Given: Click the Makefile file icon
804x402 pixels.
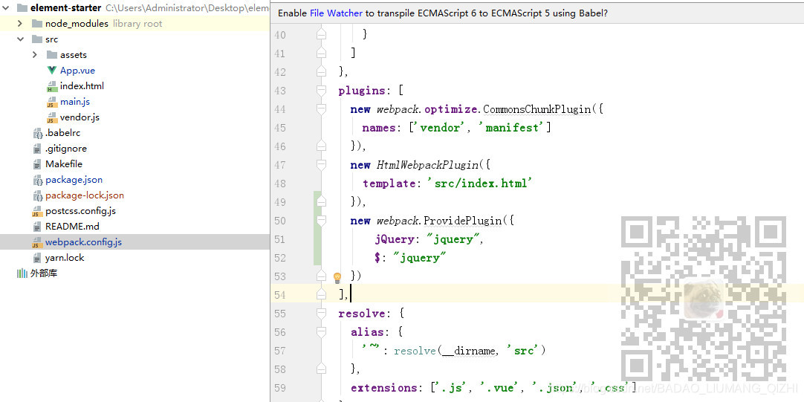Looking at the screenshot, I should pos(37,164).
